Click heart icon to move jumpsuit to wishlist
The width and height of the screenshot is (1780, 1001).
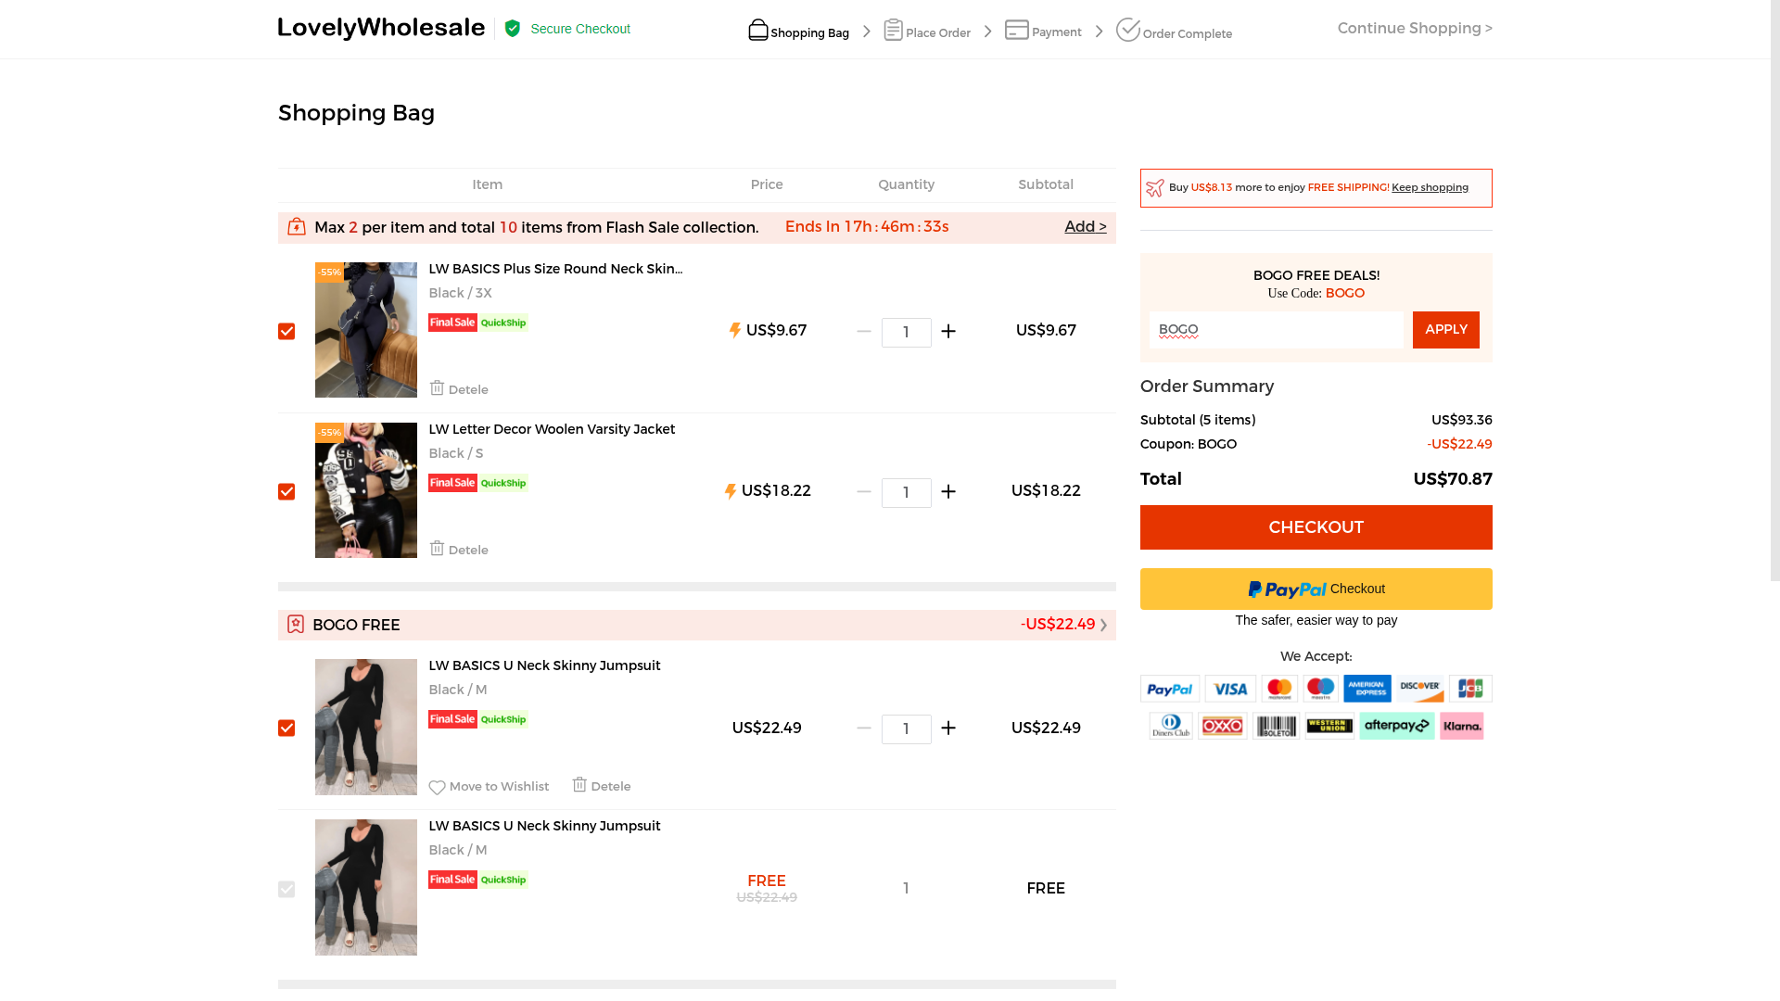(x=437, y=787)
